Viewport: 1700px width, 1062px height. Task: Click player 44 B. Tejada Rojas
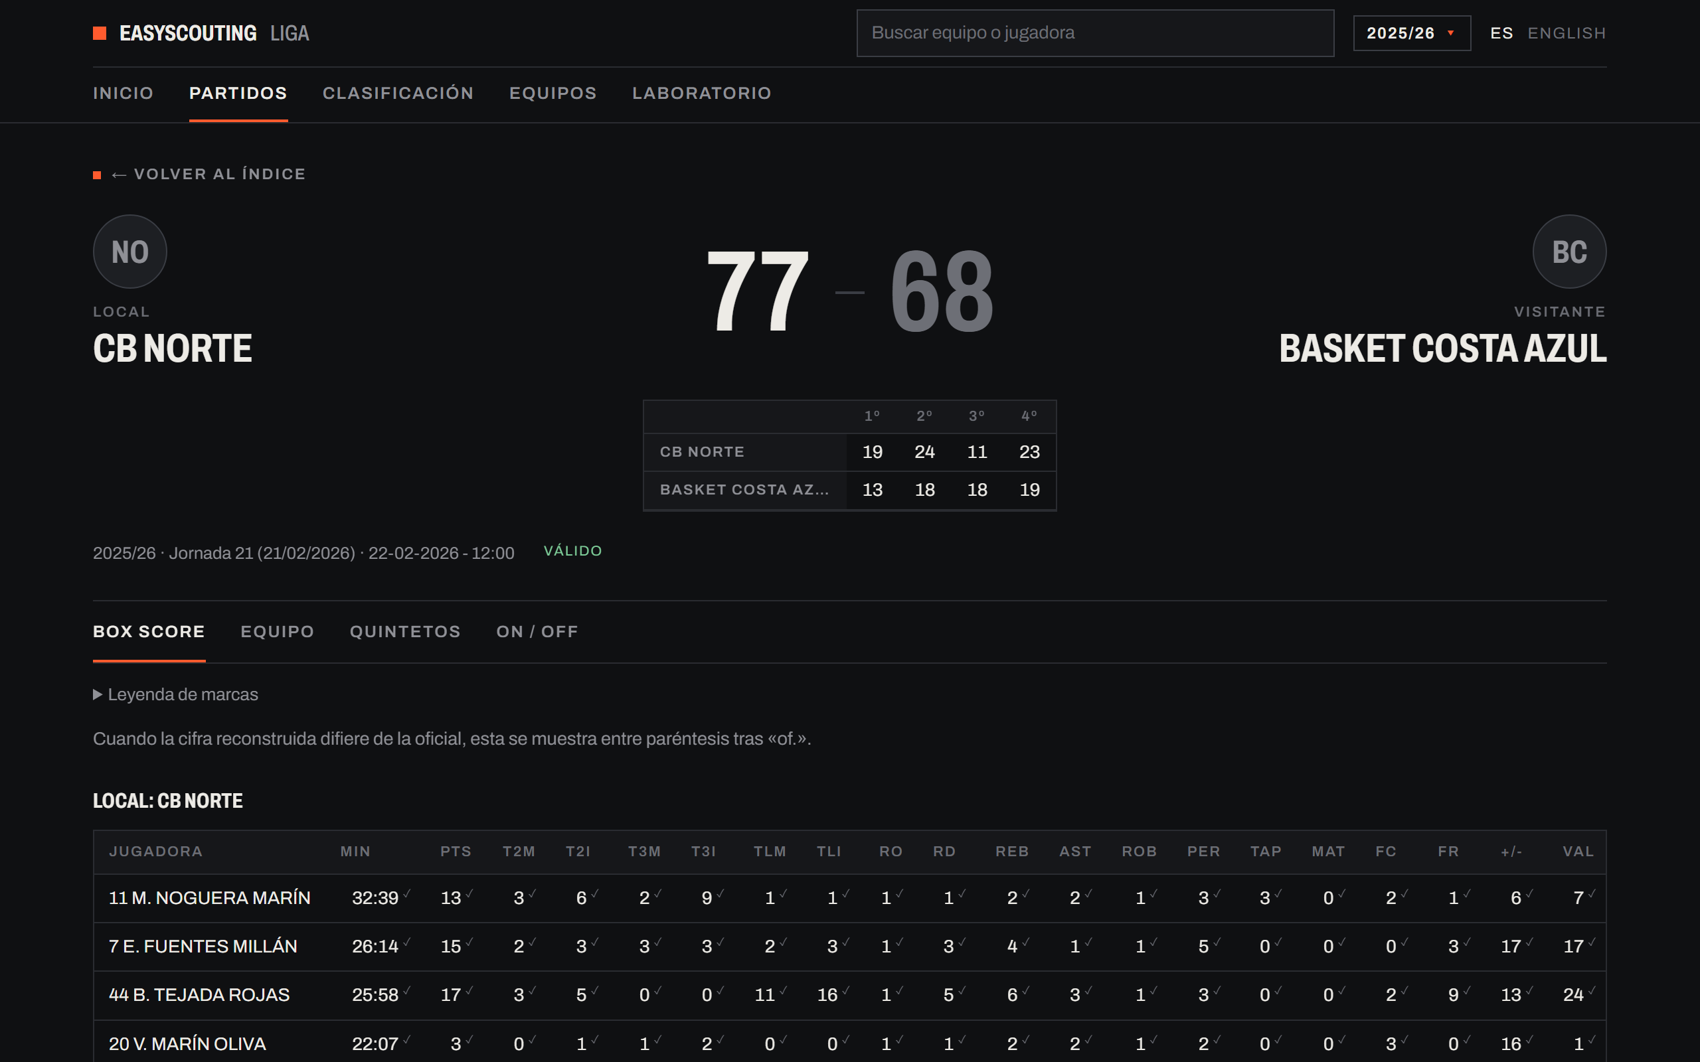point(199,994)
